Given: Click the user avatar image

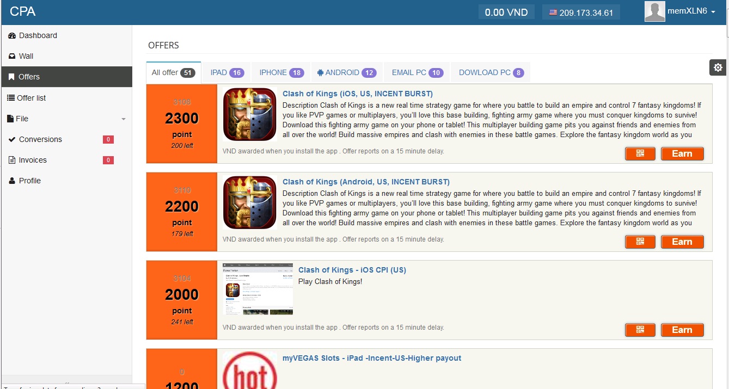Looking at the screenshot, I should pos(655,11).
